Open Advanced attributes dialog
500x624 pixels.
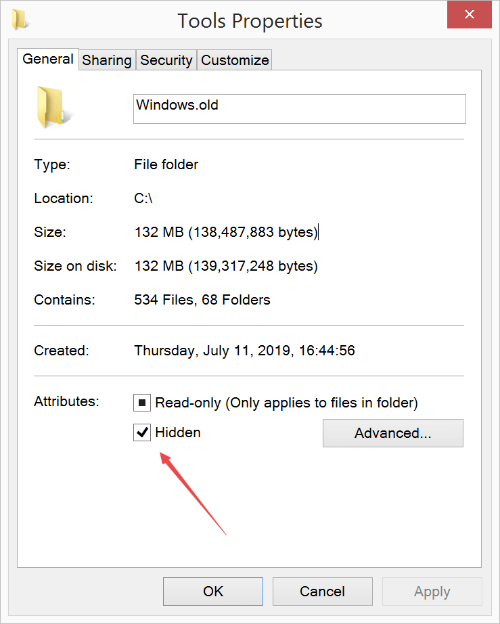coord(393,433)
